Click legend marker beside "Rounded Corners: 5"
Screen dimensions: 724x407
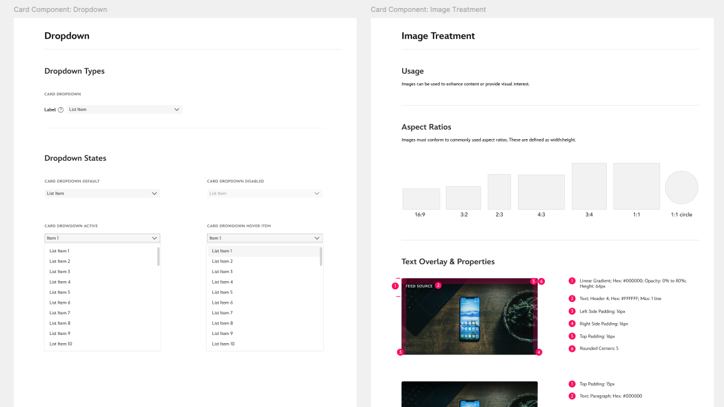click(x=572, y=349)
